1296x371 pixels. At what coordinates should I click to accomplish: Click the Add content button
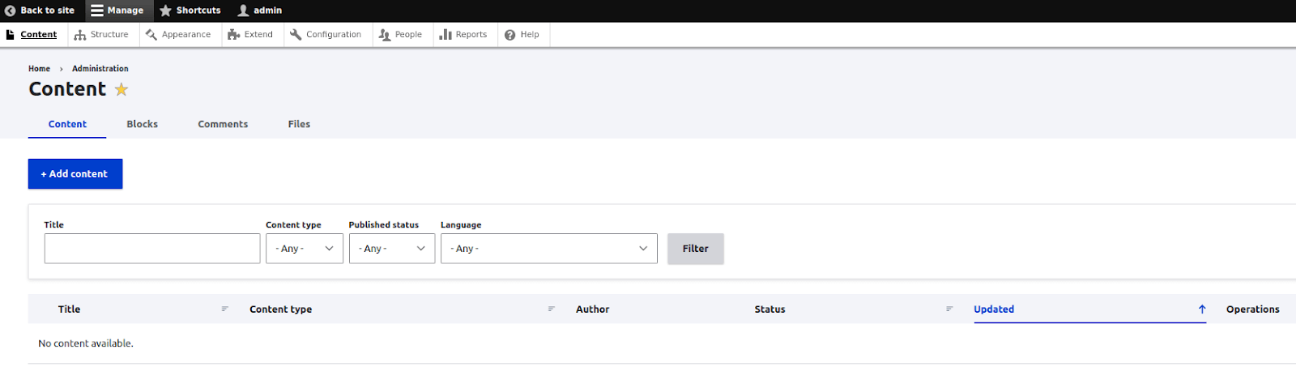click(x=75, y=174)
